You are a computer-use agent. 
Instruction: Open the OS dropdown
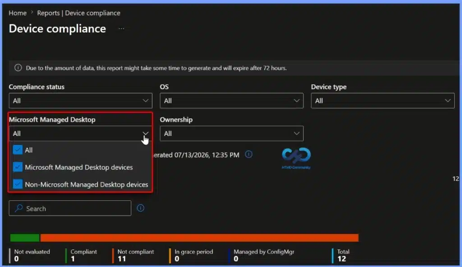click(231, 100)
